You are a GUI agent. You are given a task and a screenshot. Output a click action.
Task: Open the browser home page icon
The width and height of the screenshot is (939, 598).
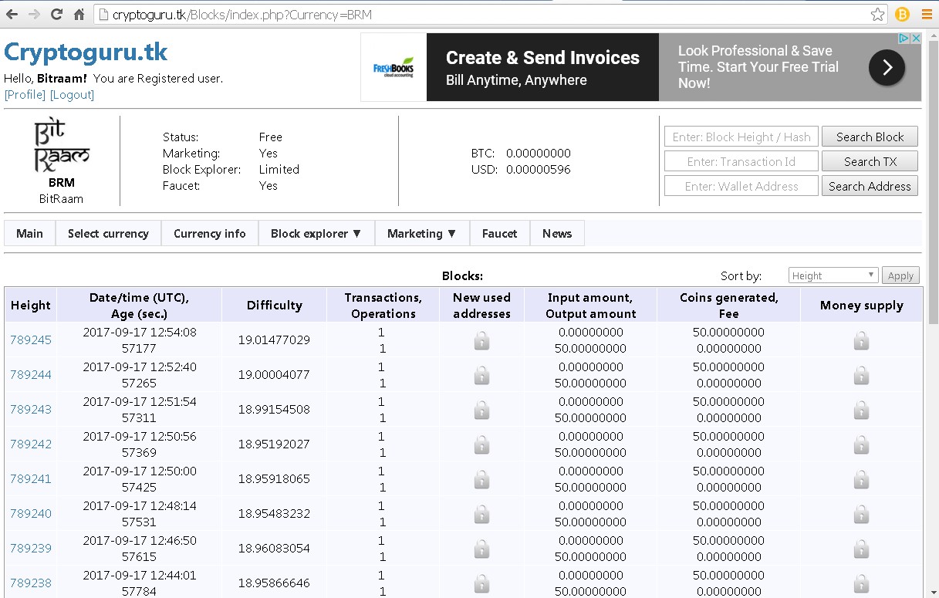pos(79,14)
